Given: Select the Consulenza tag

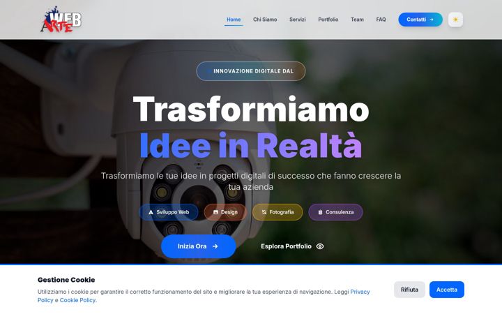Looking at the screenshot, I should coord(335,212).
